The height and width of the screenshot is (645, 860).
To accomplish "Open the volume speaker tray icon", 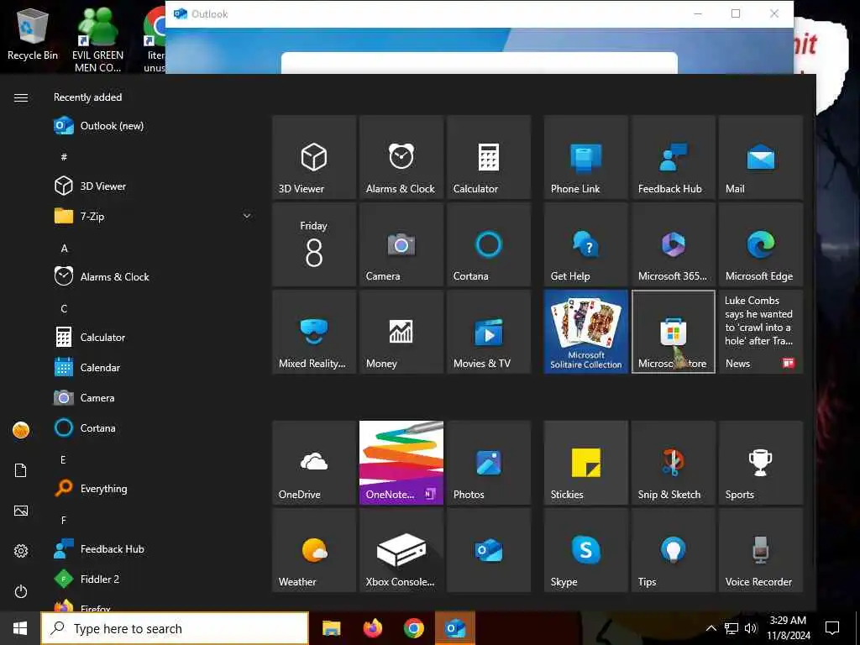I will [x=751, y=628].
